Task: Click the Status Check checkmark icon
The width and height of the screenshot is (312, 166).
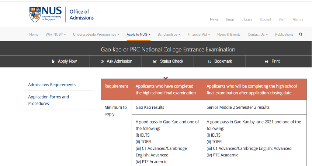Action: tap(155, 61)
